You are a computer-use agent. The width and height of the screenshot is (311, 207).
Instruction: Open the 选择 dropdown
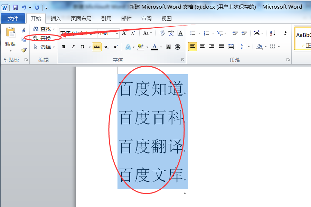(44, 47)
